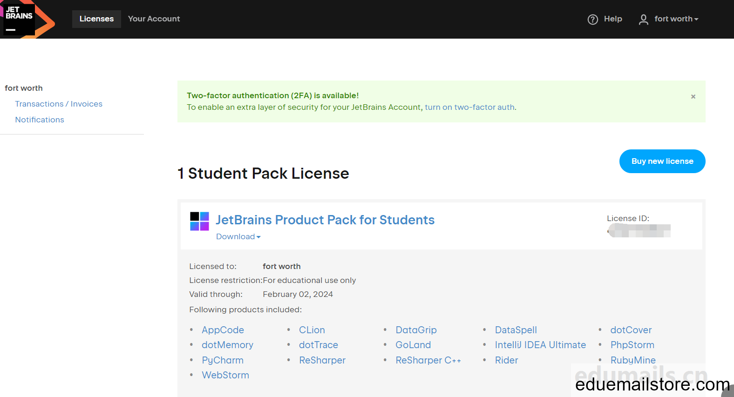Open the DataSpell product link

pos(516,330)
